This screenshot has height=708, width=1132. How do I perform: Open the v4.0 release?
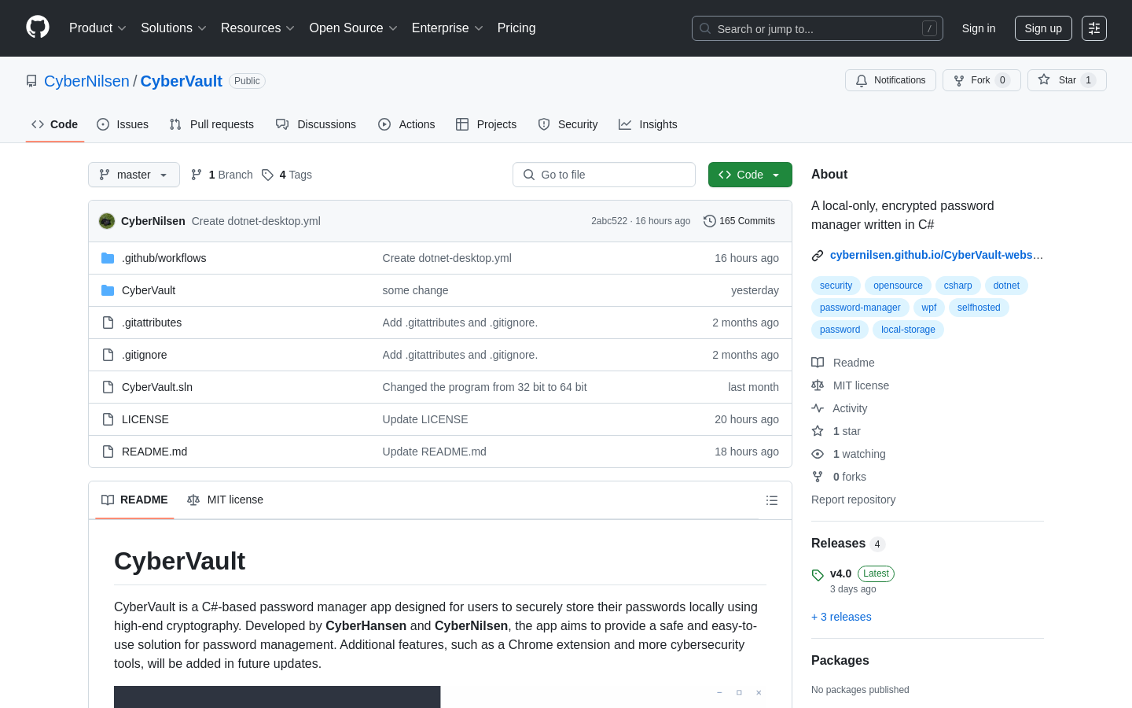pos(840,573)
